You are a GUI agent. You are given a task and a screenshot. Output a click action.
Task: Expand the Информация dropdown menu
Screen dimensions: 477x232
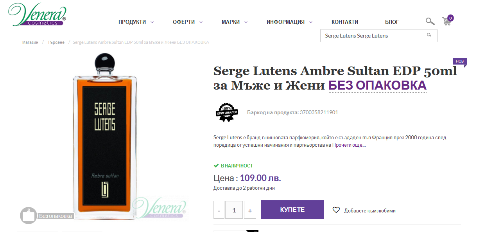[289, 22]
